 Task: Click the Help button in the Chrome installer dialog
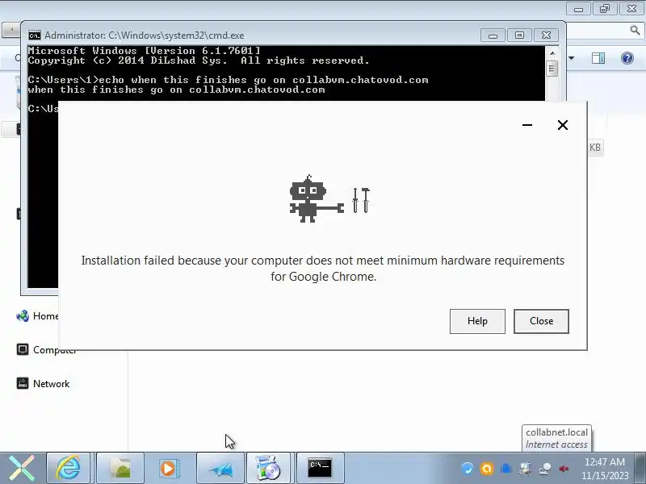tap(477, 321)
